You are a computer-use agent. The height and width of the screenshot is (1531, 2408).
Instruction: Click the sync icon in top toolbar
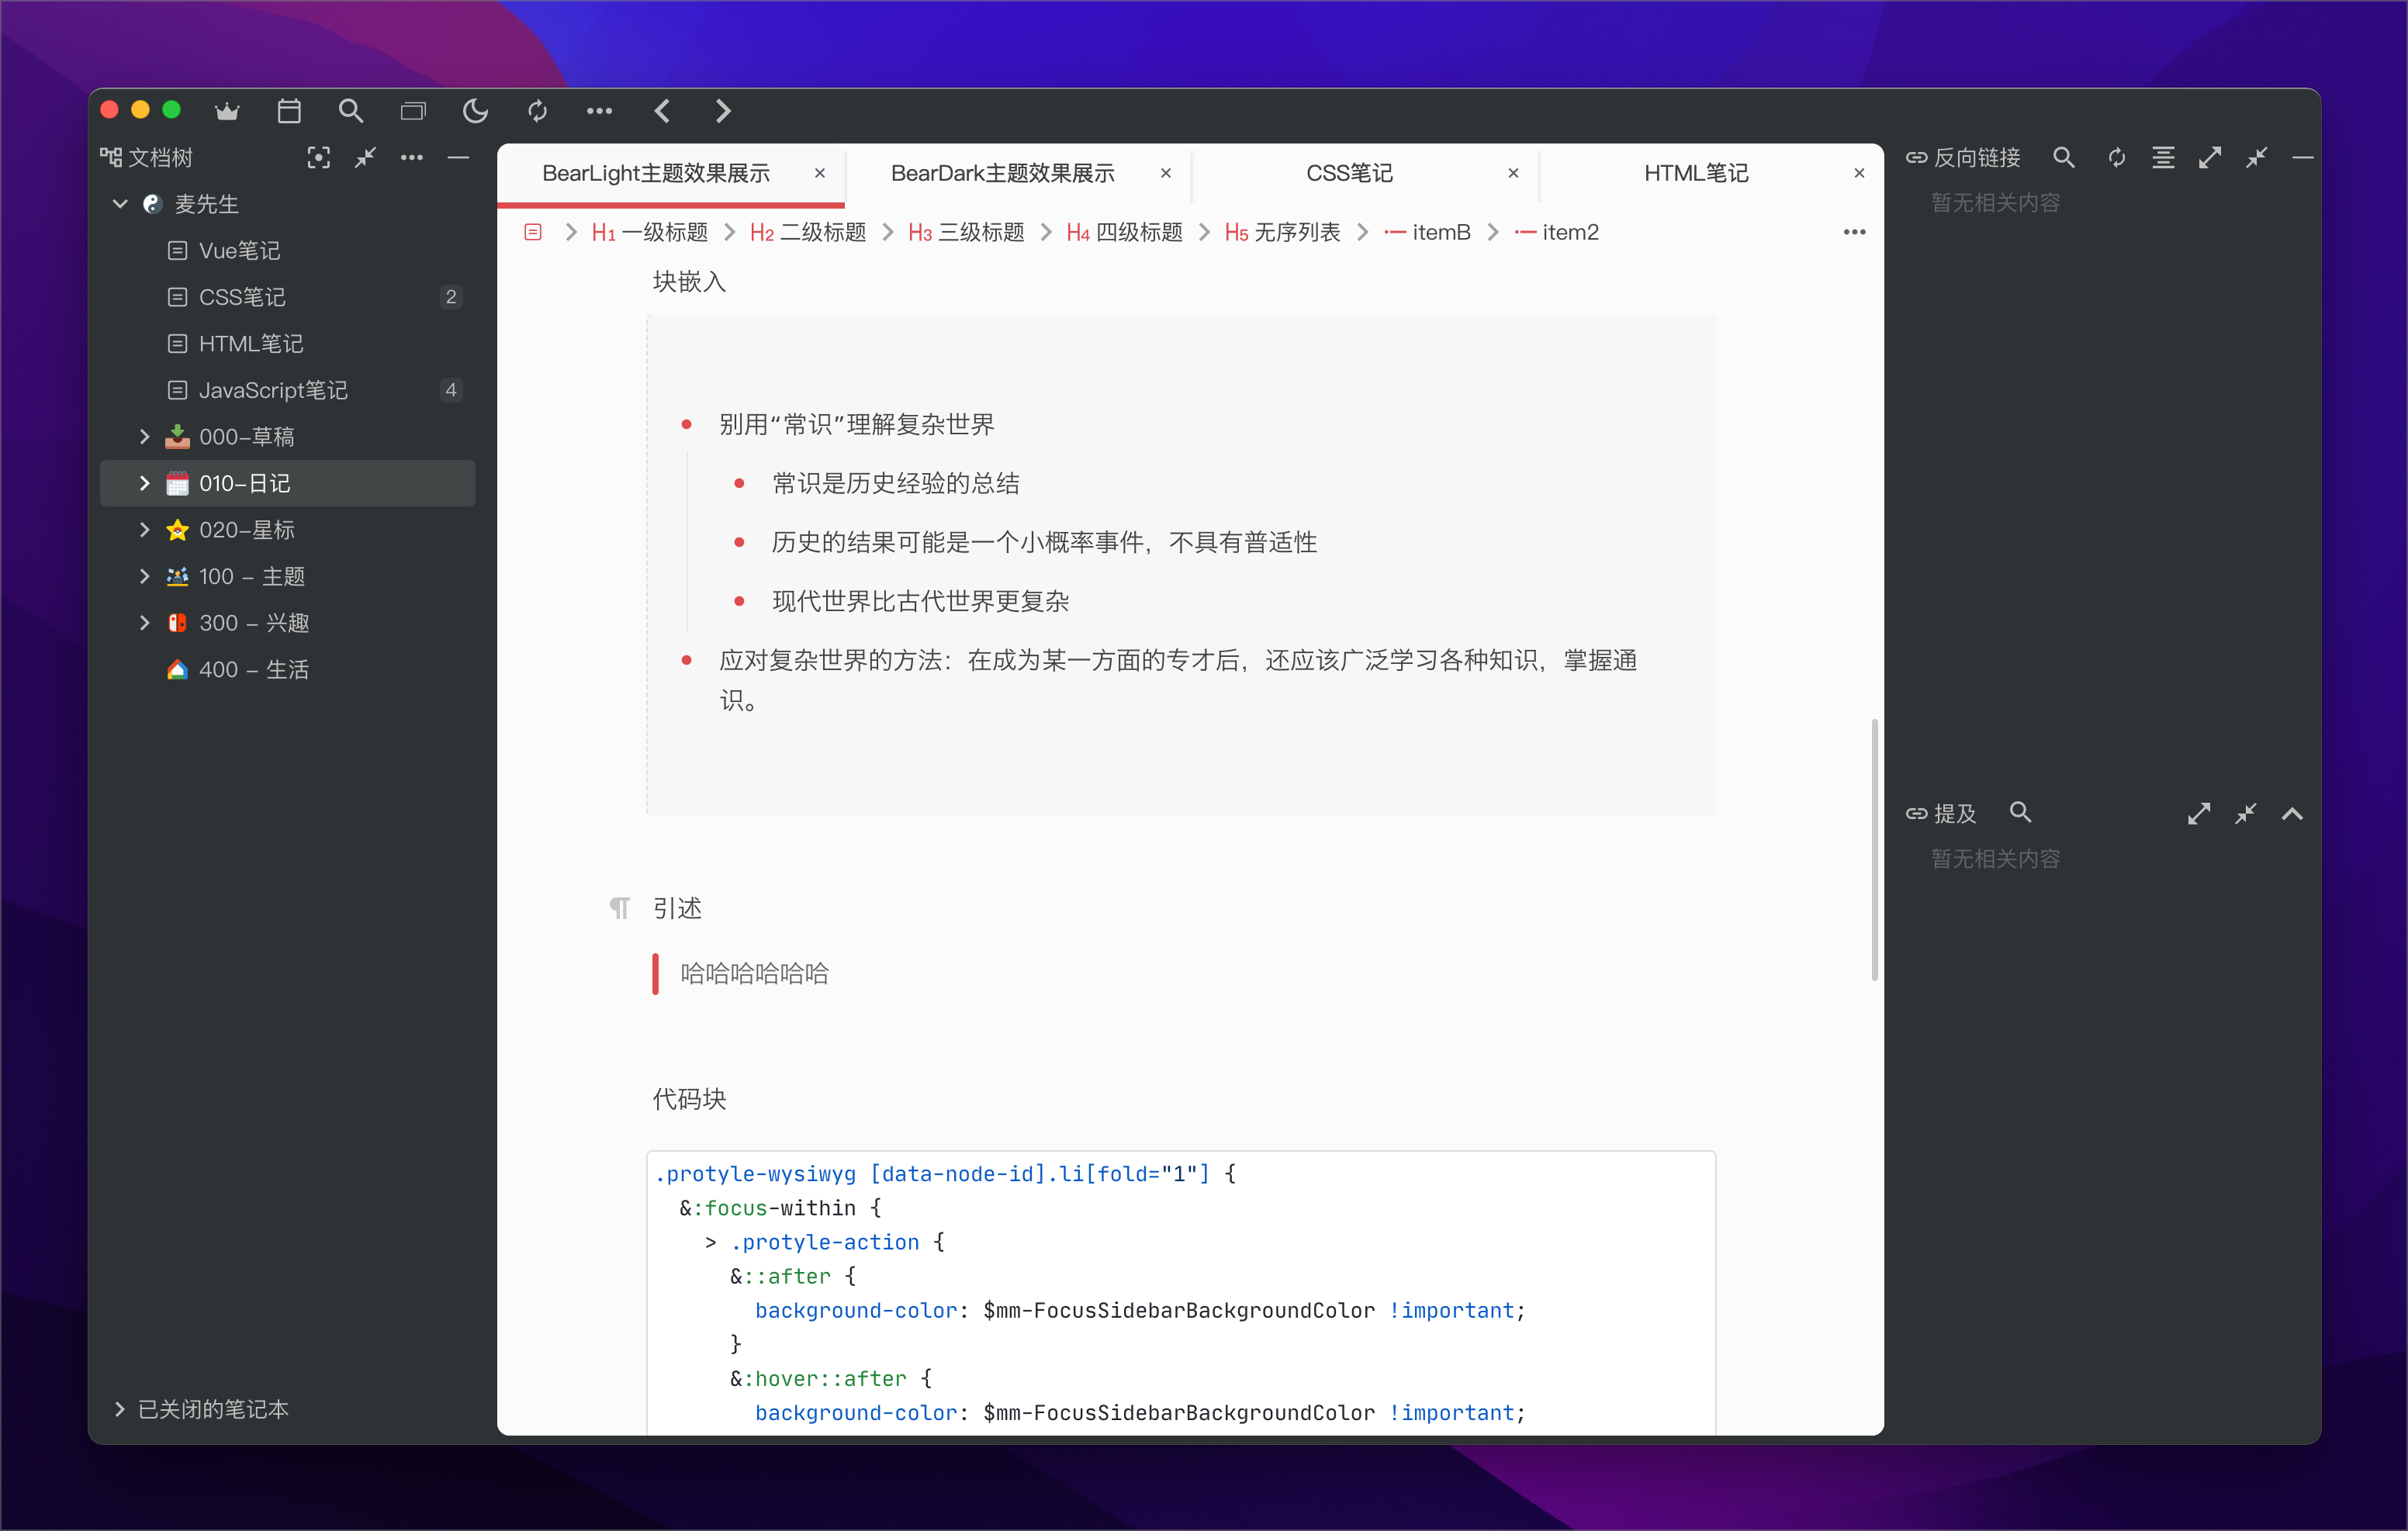pos(537,111)
